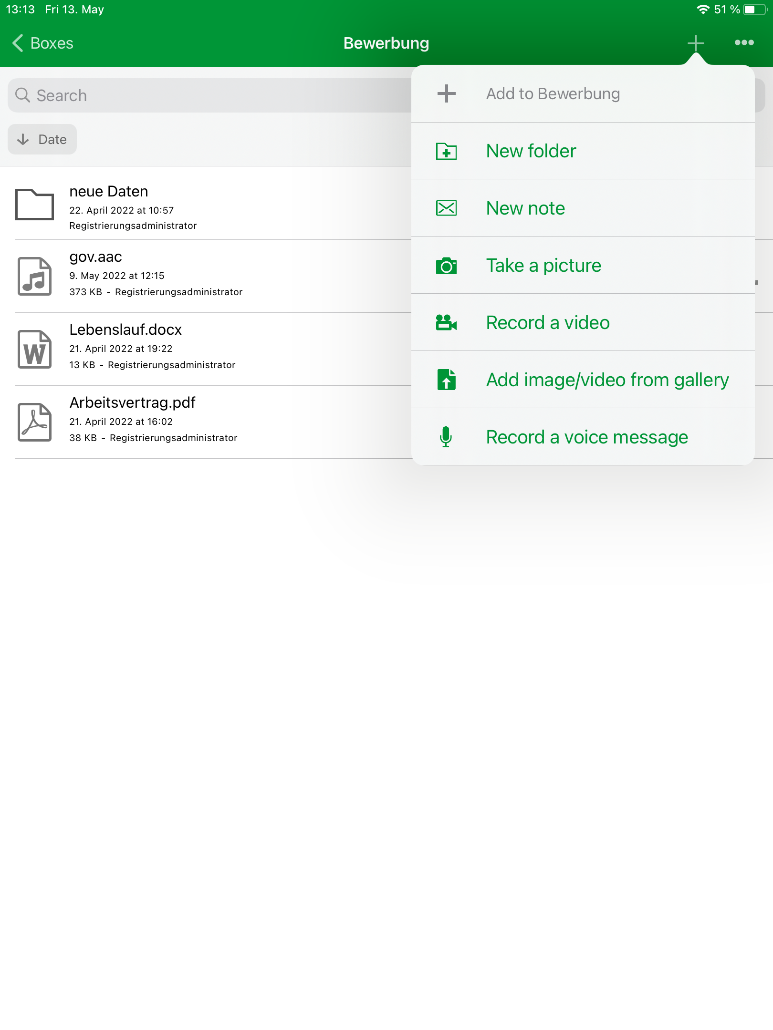Choose Record a voice message
This screenshot has height=1030, width=773.
click(x=583, y=437)
